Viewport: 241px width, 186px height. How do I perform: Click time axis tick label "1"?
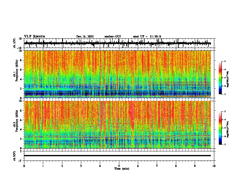click(x=43, y=166)
